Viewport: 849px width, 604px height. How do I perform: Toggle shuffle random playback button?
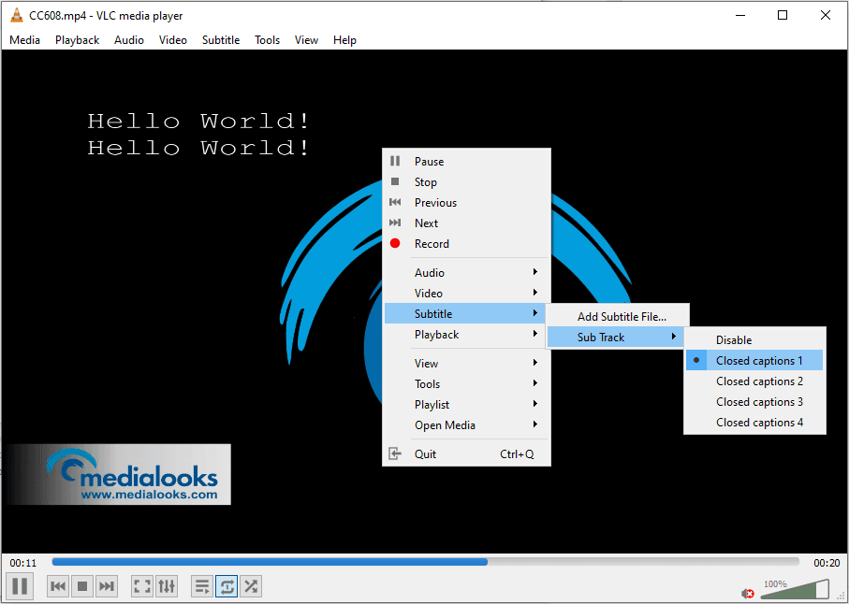pos(251,586)
